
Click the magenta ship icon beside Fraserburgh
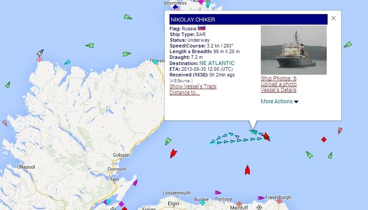point(261,198)
